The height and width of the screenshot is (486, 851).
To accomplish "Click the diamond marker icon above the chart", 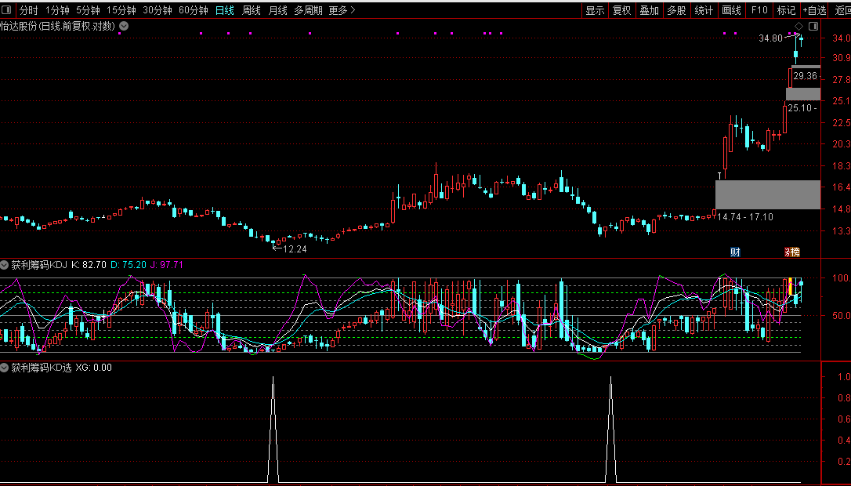I will [x=798, y=26].
